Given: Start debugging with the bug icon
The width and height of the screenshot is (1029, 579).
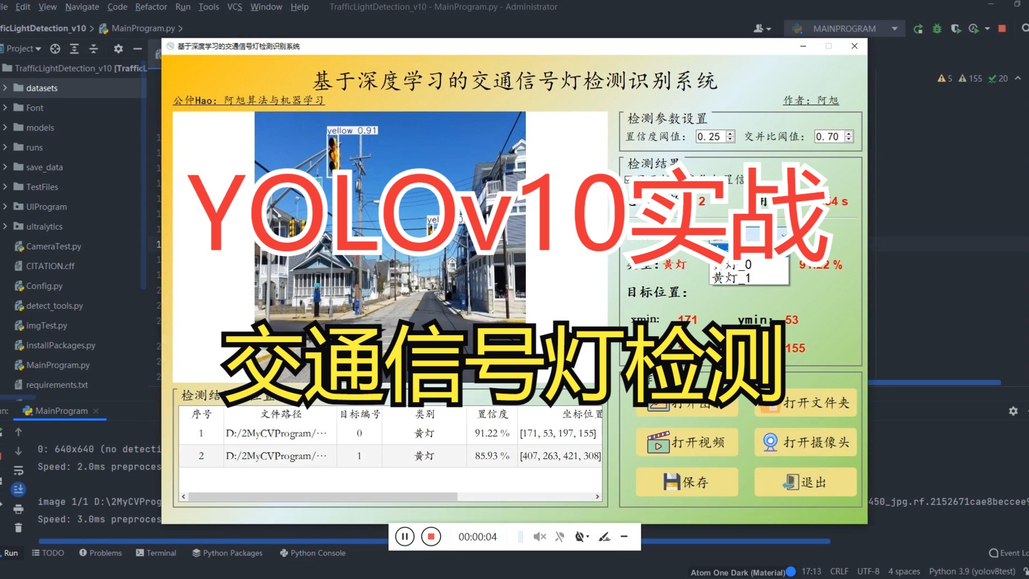Looking at the screenshot, I should 937,28.
